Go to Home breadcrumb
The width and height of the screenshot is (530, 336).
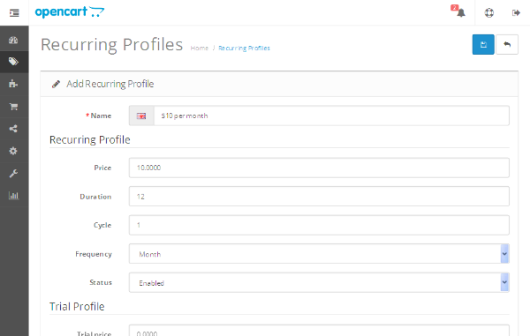(199, 49)
